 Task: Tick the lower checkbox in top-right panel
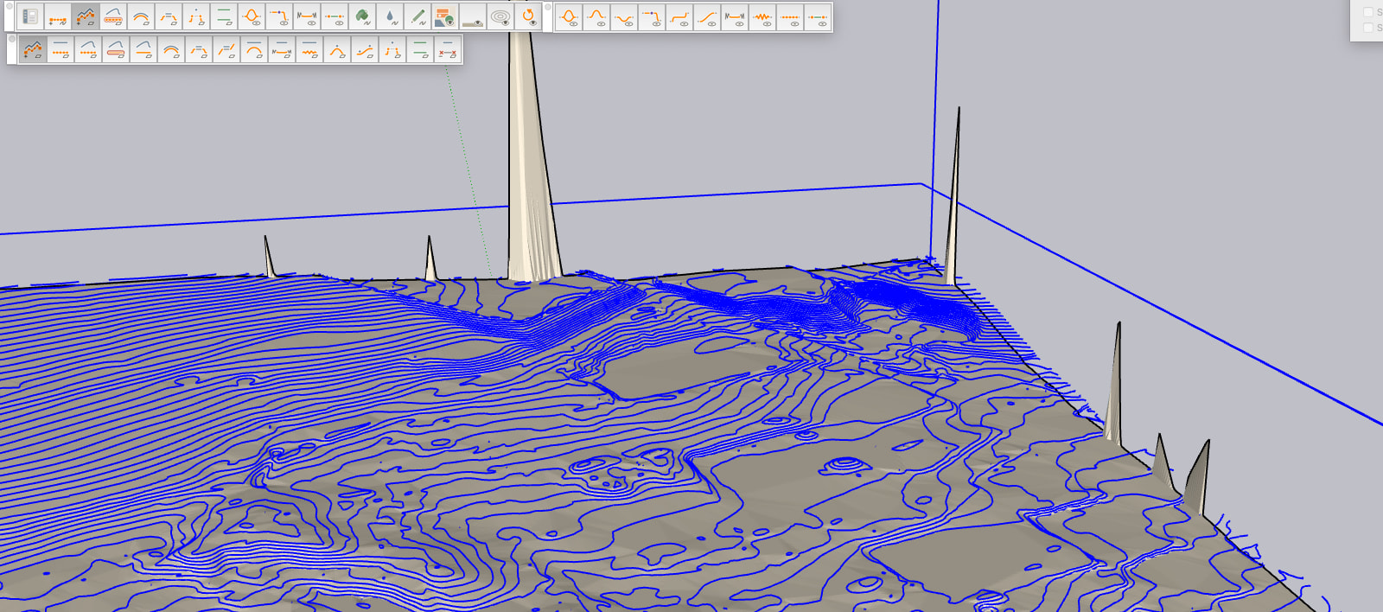click(x=1367, y=28)
